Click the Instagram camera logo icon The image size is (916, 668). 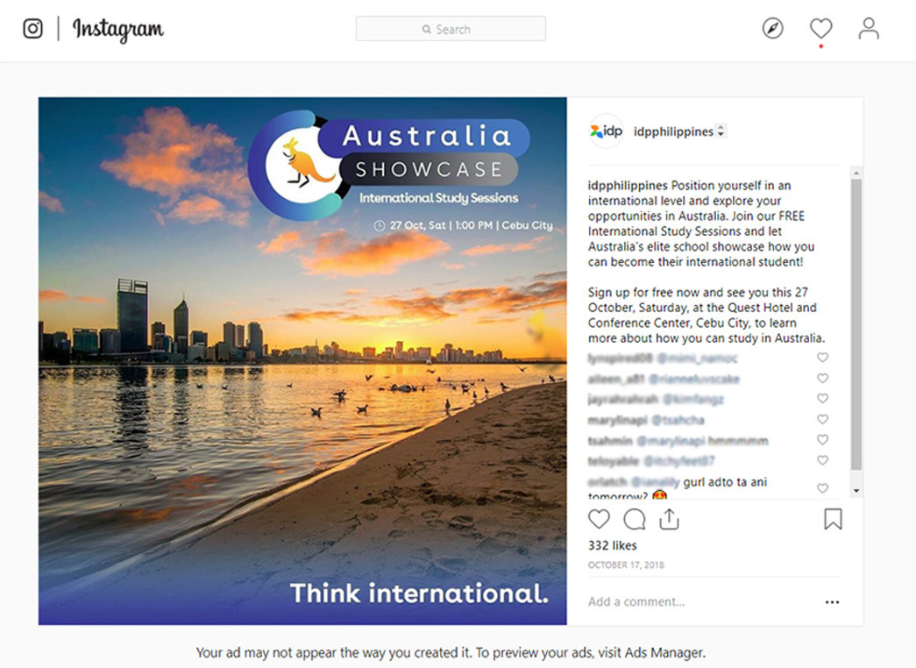pyautogui.click(x=32, y=29)
